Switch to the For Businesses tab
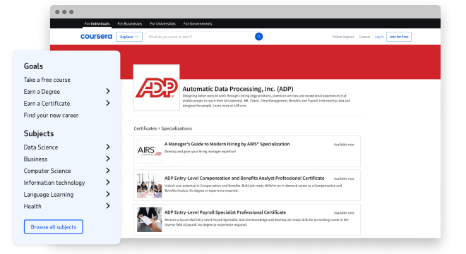The width and height of the screenshot is (466, 254). (x=130, y=24)
